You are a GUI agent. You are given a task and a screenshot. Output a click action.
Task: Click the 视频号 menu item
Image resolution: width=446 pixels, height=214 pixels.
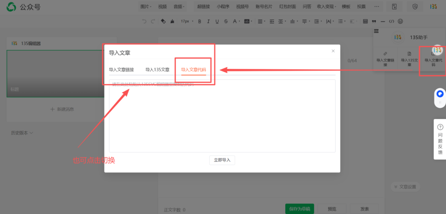click(x=242, y=7)
